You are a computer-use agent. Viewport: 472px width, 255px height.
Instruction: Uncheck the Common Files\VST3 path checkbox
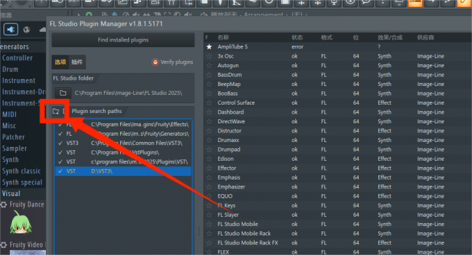60,143
